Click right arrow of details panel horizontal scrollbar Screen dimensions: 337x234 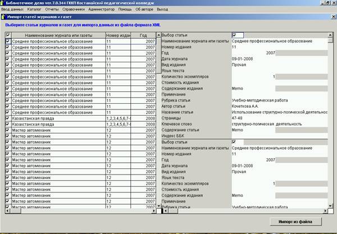click(x=325, y=211)
